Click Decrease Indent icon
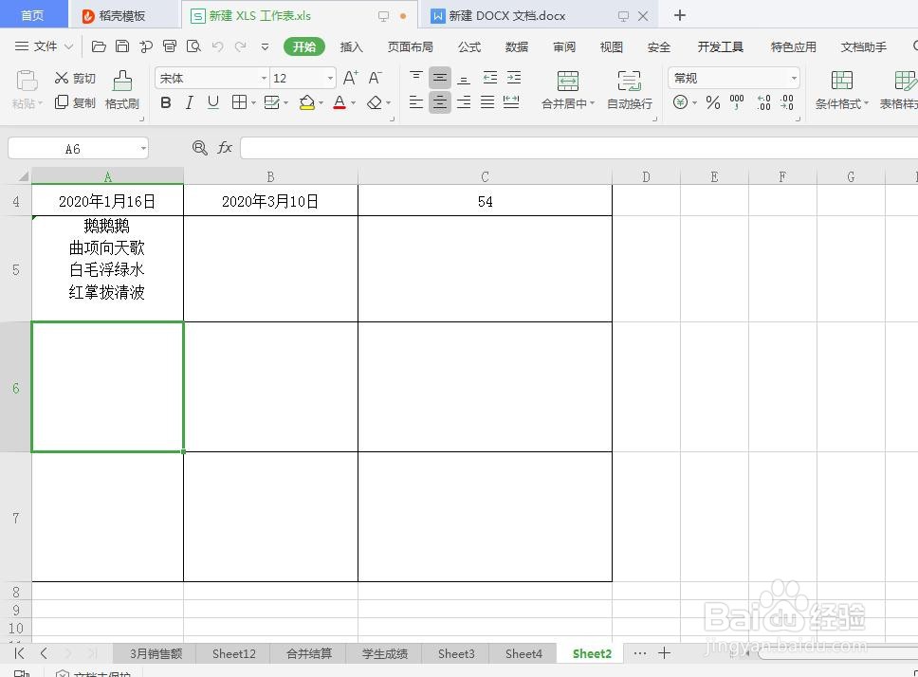This screenshot has width=918, height=677. click(490, 78)
